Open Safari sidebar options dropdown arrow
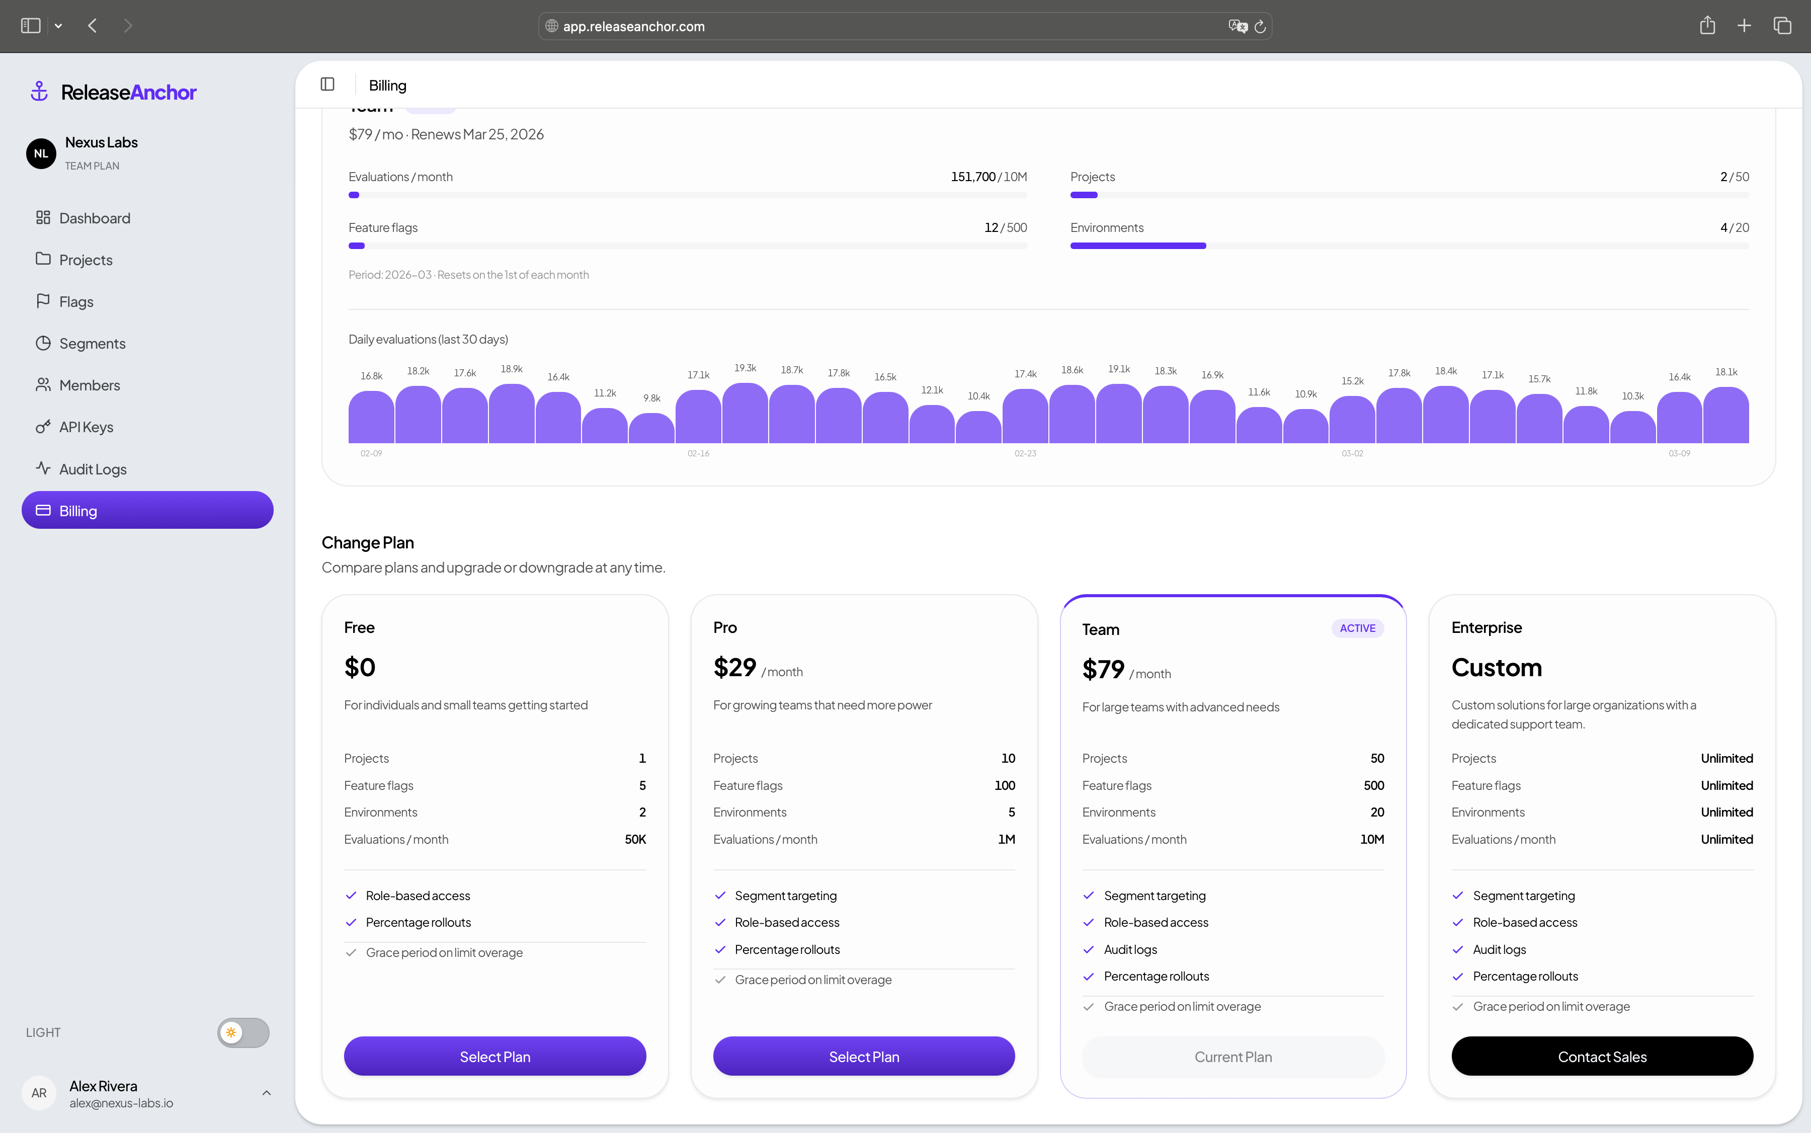Image resolution: width=1811 pixels, height=1133 pixels. click(x=58, y=26)
